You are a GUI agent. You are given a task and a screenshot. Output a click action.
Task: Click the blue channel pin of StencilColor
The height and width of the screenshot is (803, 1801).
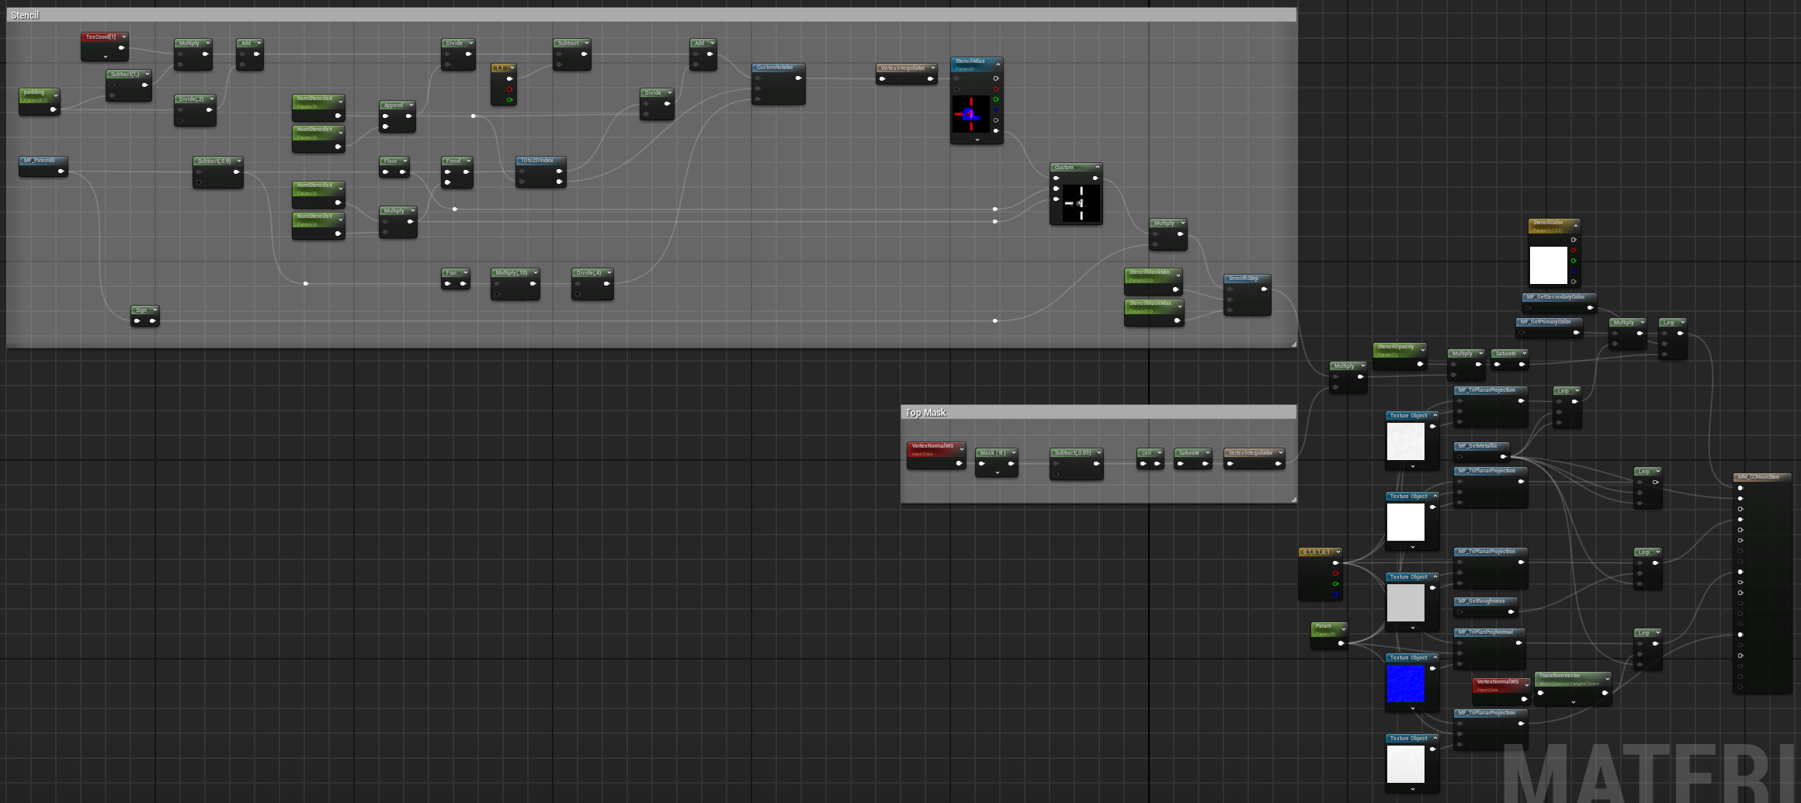click(1574, 272)
